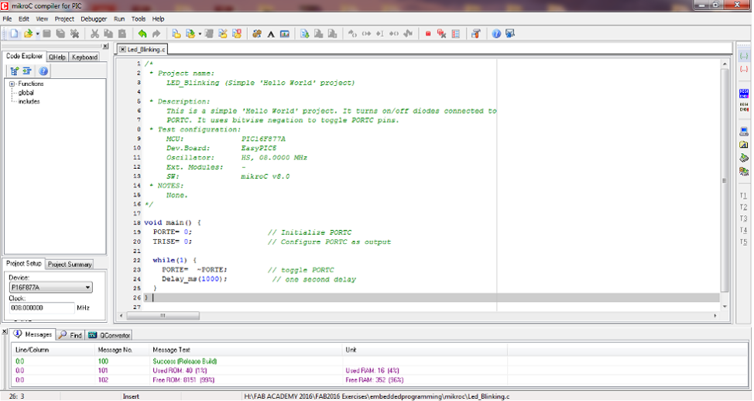This screenshot has width=754, height=401.
Task: Click the green braces comment icon in right sidebar
Action: point(744,57)
